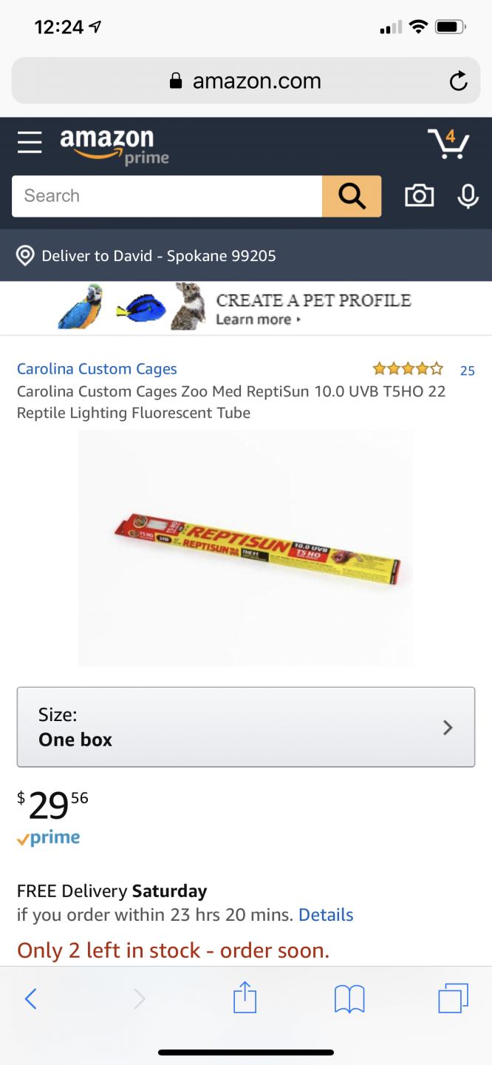Screen dimensions: 492x1065
Task: Tap the Safari share icon
Action: (245, 999)
